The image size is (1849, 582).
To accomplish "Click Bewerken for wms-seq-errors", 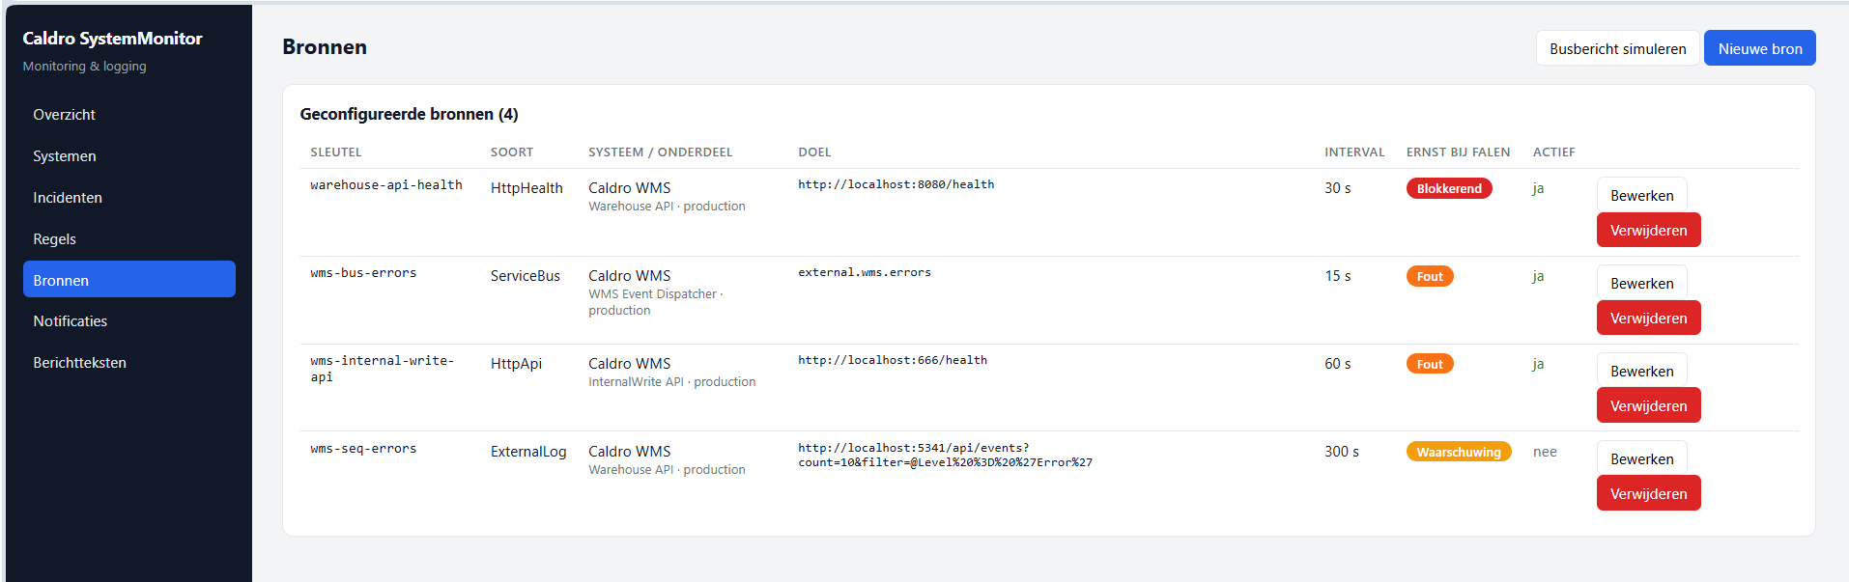I will [x=1641, y=458].
